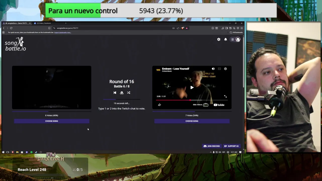Click the Join Discord button
Screen dimensions: 322x181
(212, 146)
